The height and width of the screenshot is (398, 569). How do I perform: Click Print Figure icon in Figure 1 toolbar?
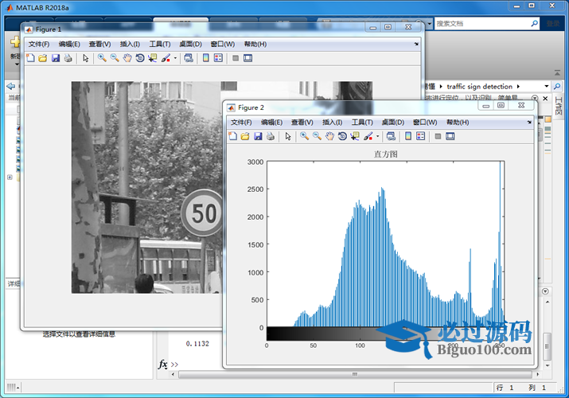(68, 58)
